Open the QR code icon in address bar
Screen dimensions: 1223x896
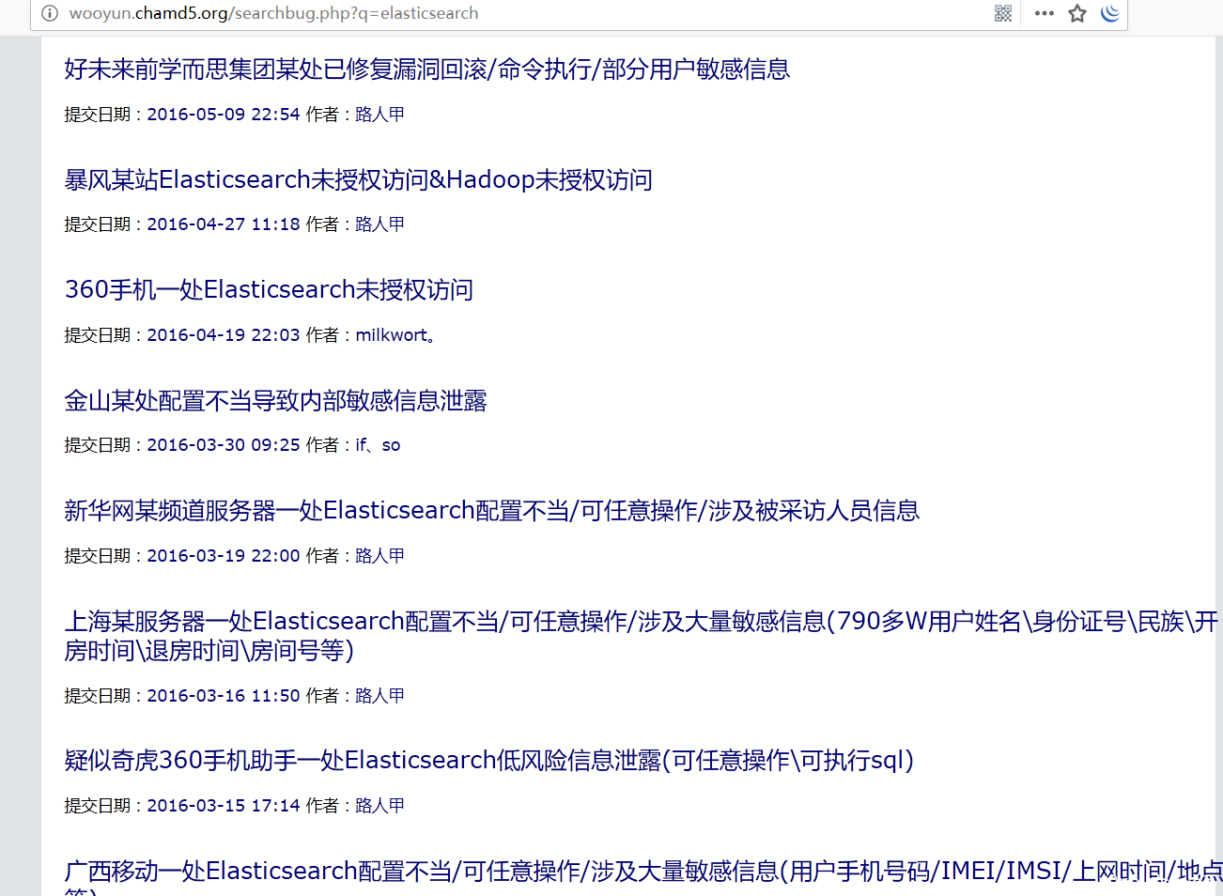1003,13
